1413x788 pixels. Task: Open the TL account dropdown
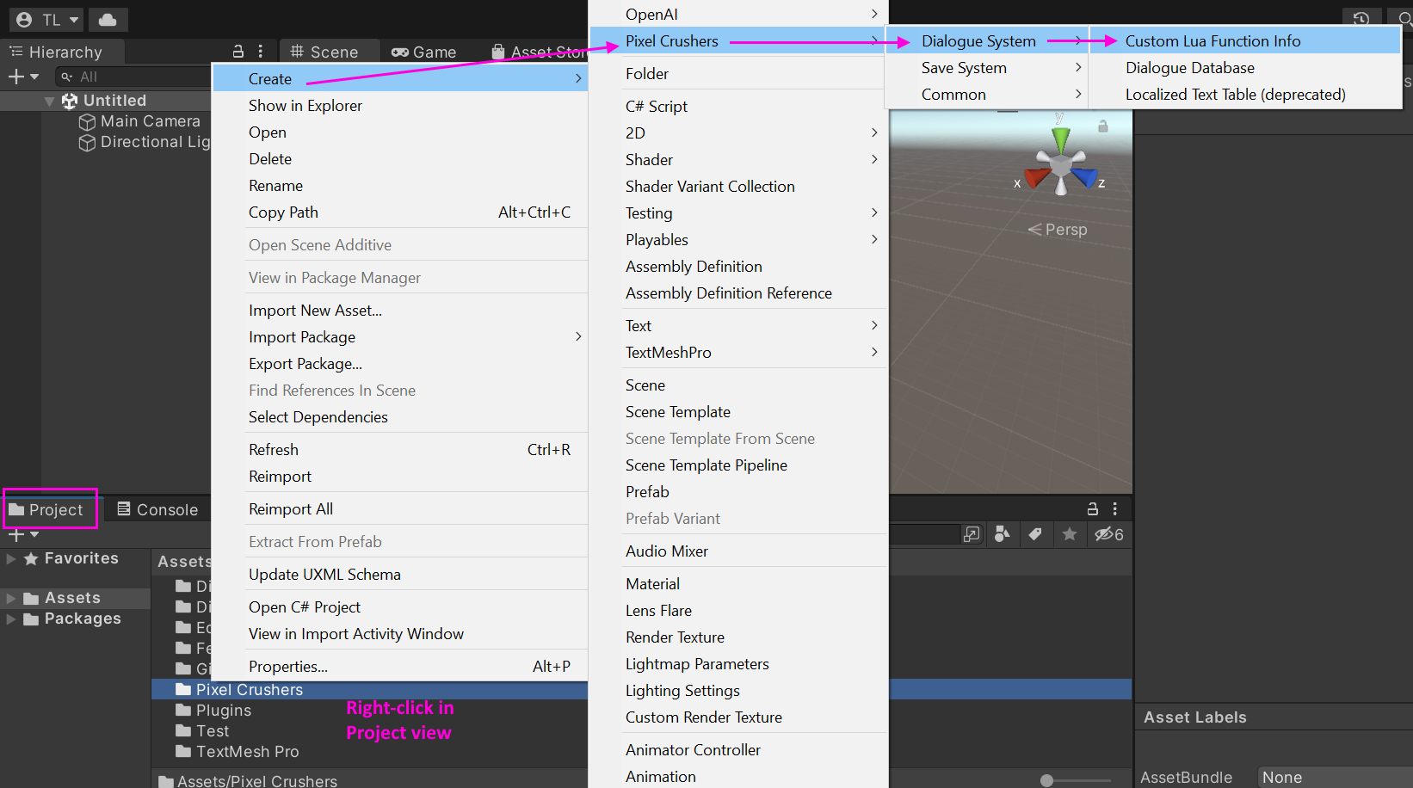click(46, 19)
